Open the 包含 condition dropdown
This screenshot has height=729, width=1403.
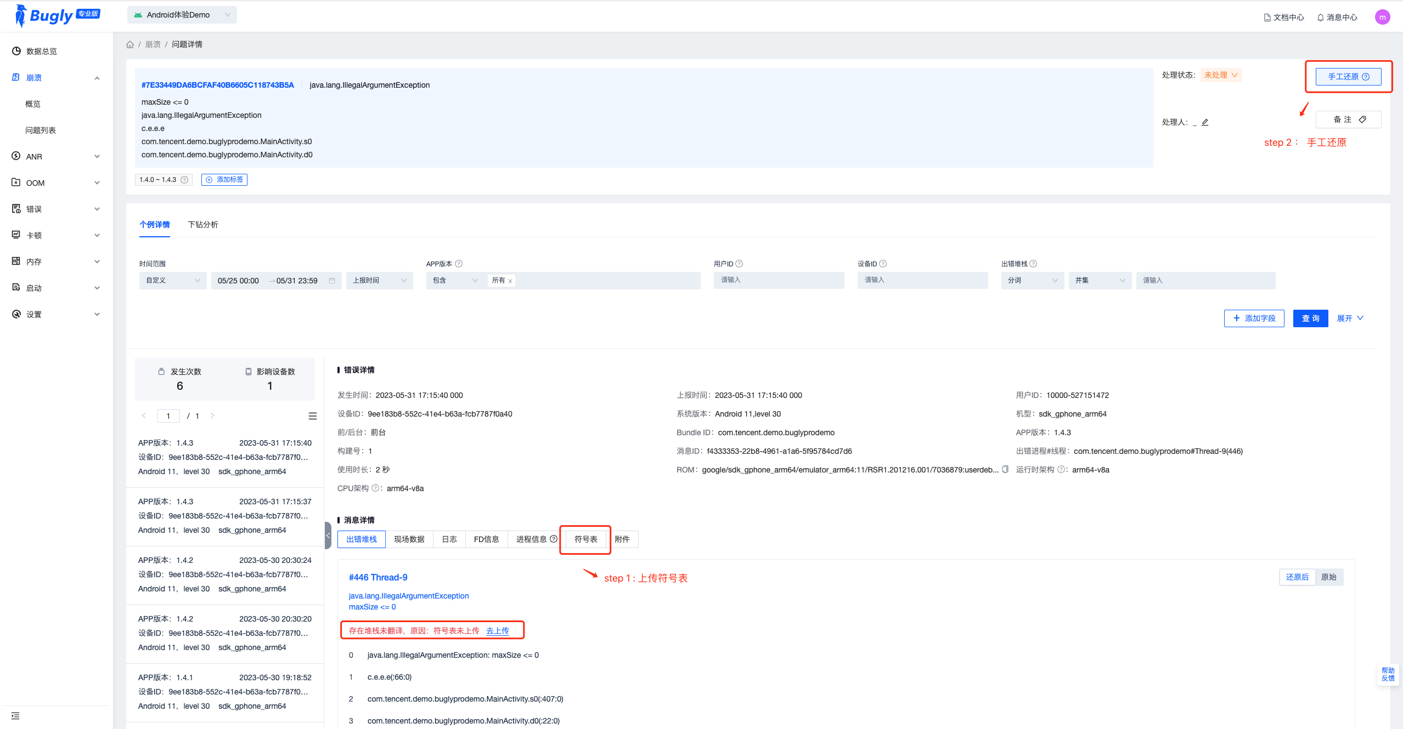point(455,281)
